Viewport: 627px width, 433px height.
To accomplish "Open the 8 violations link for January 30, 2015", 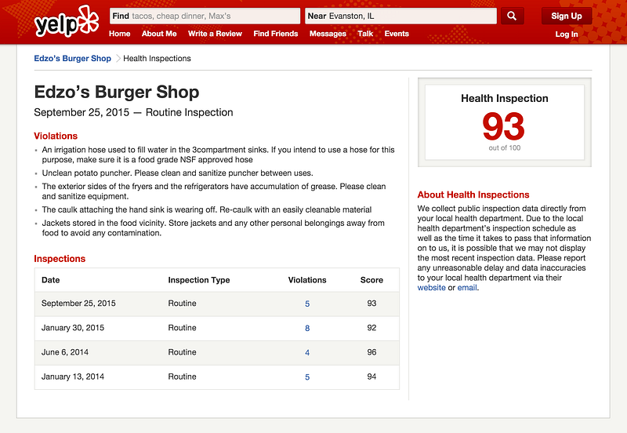I will (x=307, y=328).
